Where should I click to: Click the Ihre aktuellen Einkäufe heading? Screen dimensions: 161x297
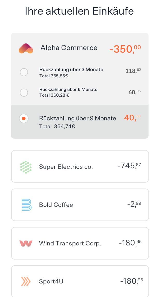(x=79, y=11)
